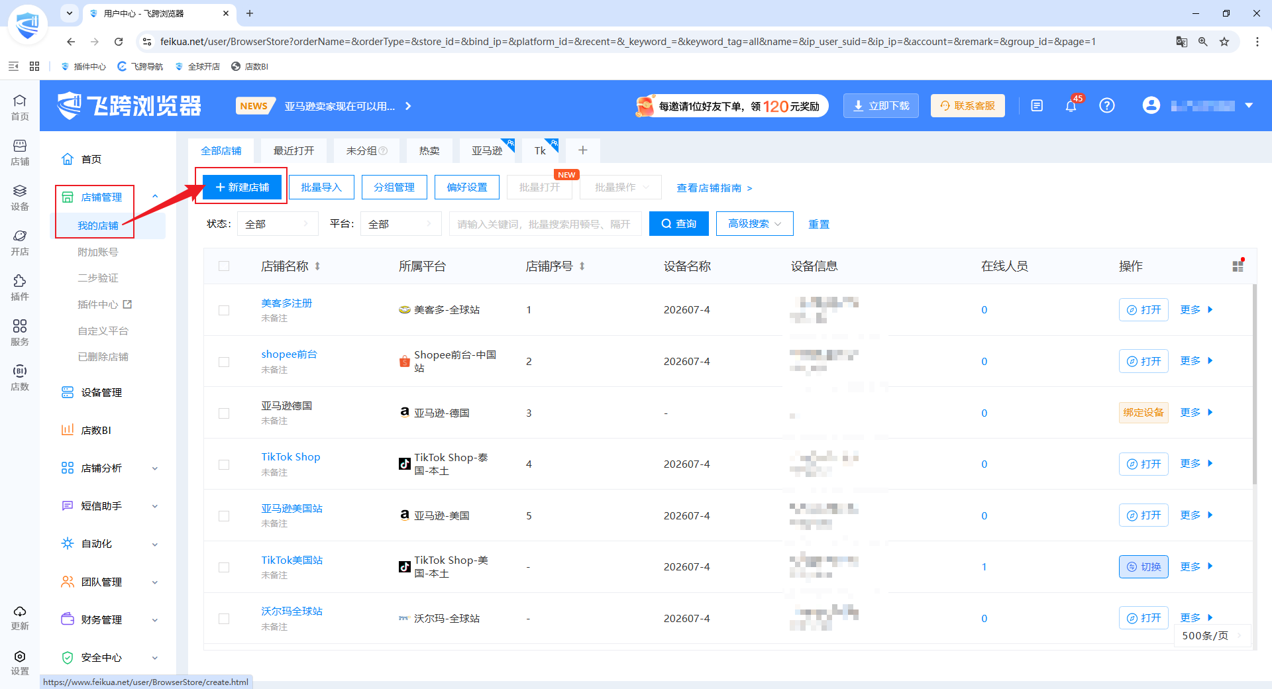The height and width of the screenshot is (689, 1272).
Task: Open the column settings grid icon
Action: click(x=1238, y=266)
